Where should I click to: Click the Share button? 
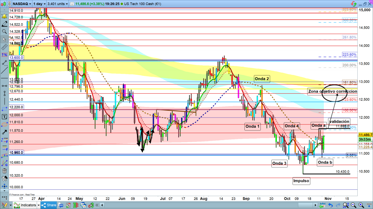pyautogui.click(x=50, y=205)
